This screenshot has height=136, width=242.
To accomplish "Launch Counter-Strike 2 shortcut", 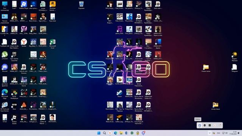I will [x=5, y=31].
